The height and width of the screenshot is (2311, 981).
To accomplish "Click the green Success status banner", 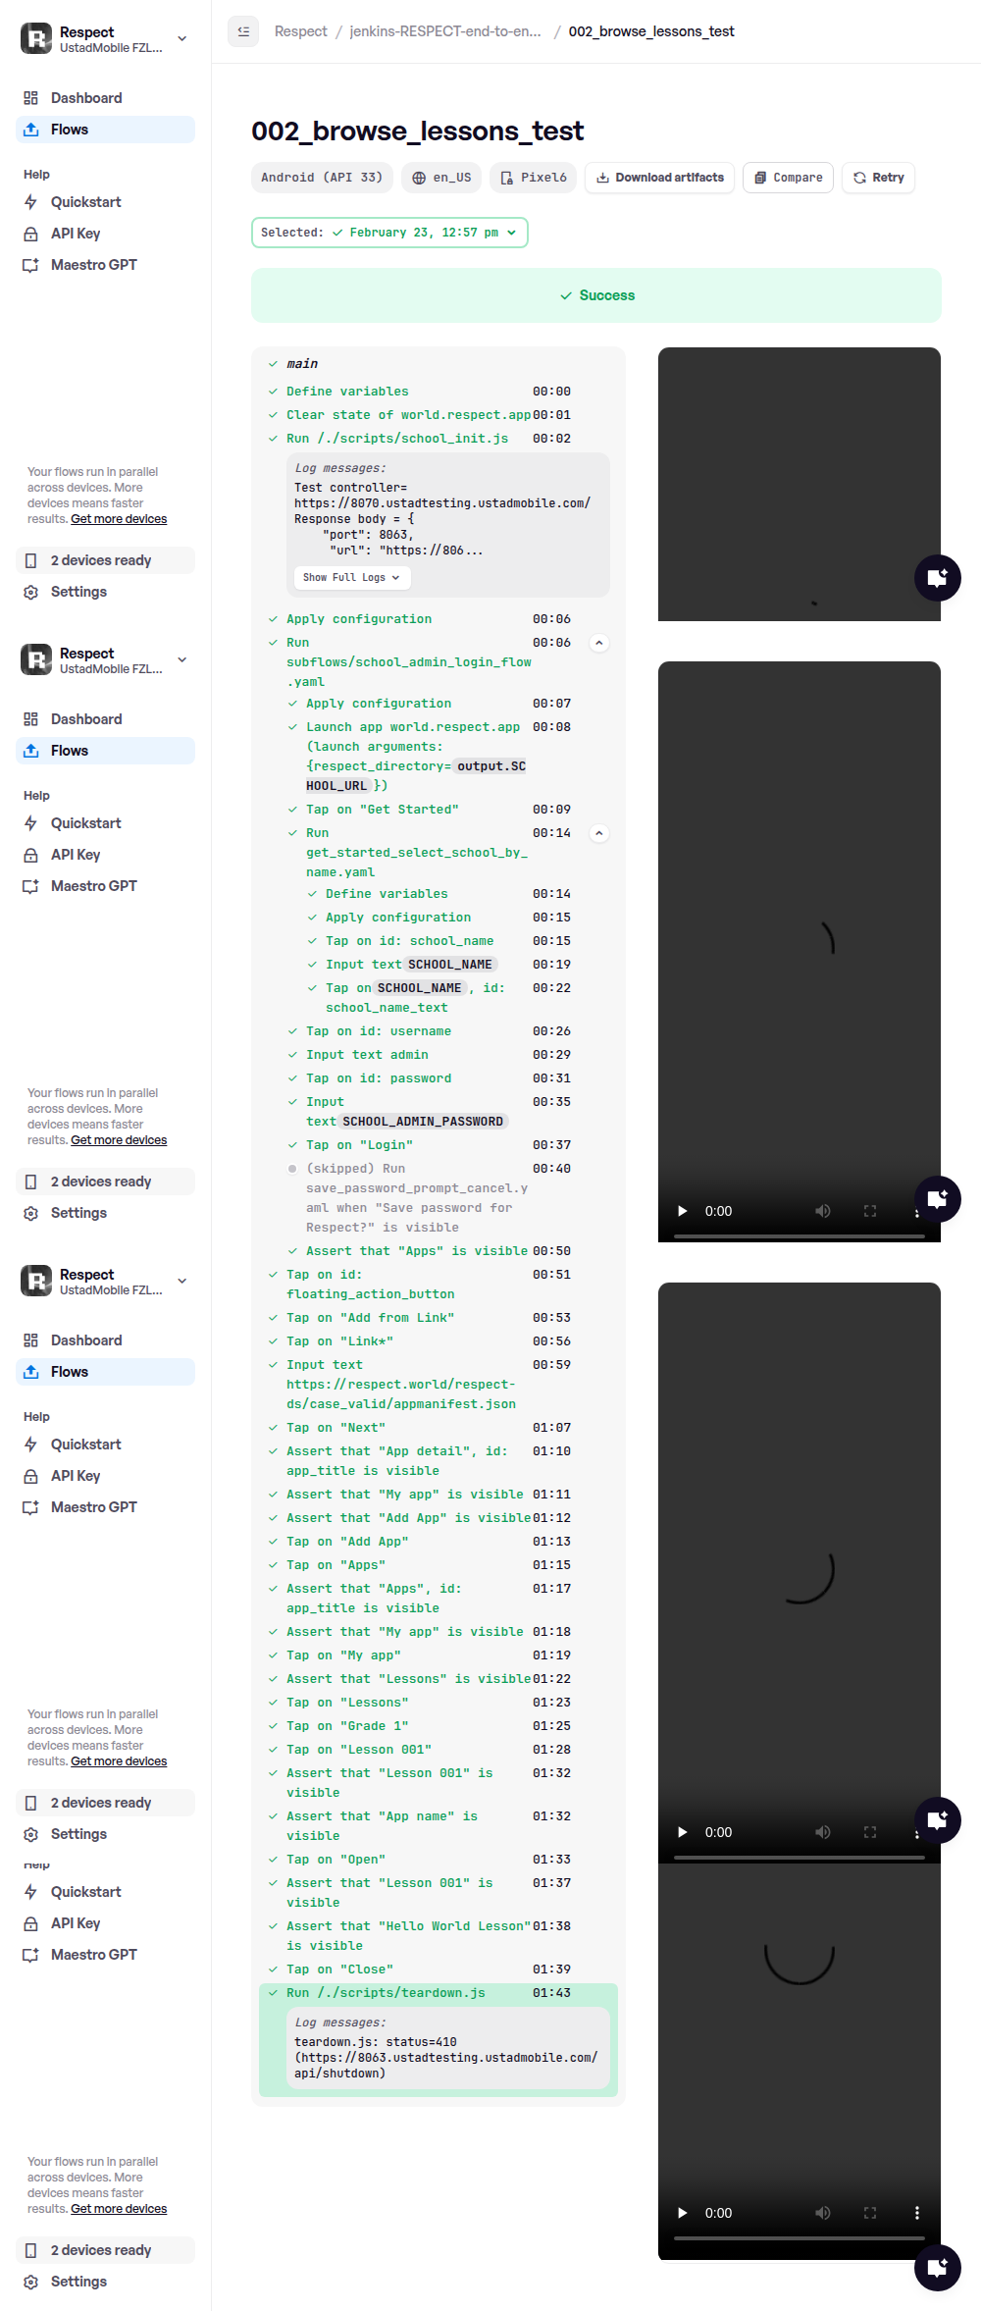I will 596,295.
